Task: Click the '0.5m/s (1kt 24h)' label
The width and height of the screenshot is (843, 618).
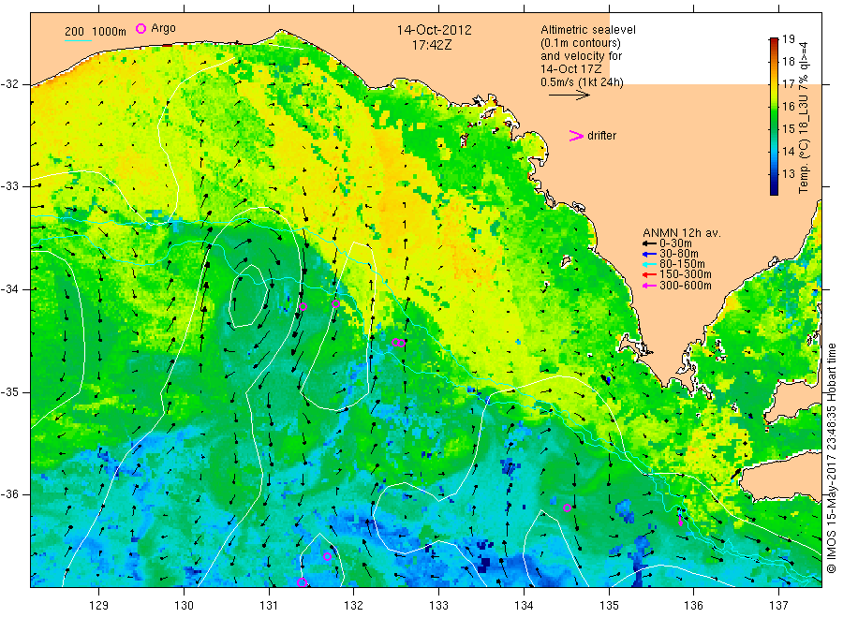Action: point(583,82)
